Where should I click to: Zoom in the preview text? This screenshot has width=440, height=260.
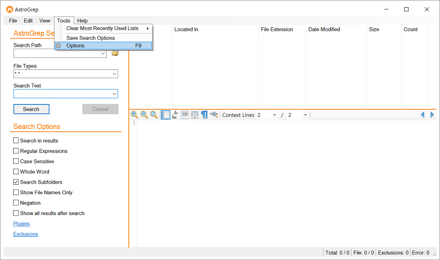tap(134, 114)
